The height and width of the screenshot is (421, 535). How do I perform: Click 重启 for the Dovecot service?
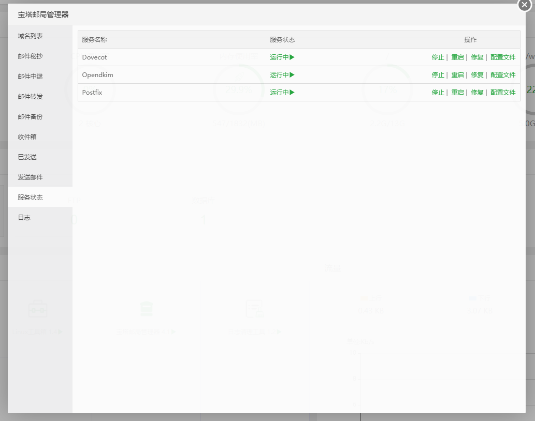[457, 57]
